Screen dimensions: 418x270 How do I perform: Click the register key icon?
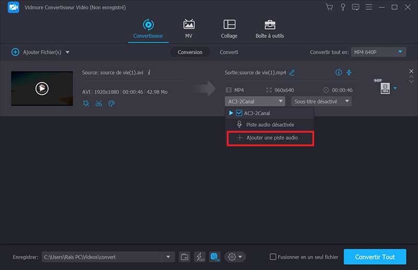343,7
